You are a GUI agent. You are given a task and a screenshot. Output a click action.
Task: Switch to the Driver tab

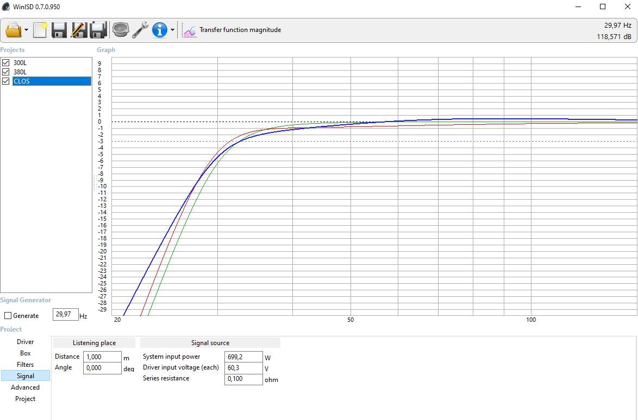tap(25, 342)
